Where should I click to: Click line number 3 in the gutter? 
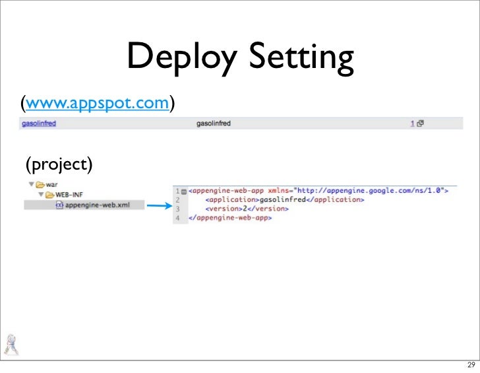point(177,209)
